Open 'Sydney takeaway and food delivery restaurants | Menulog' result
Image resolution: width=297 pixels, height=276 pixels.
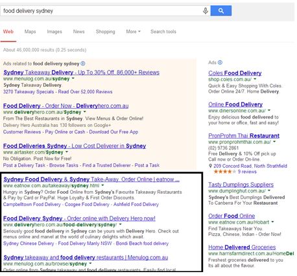pos(86,257)
